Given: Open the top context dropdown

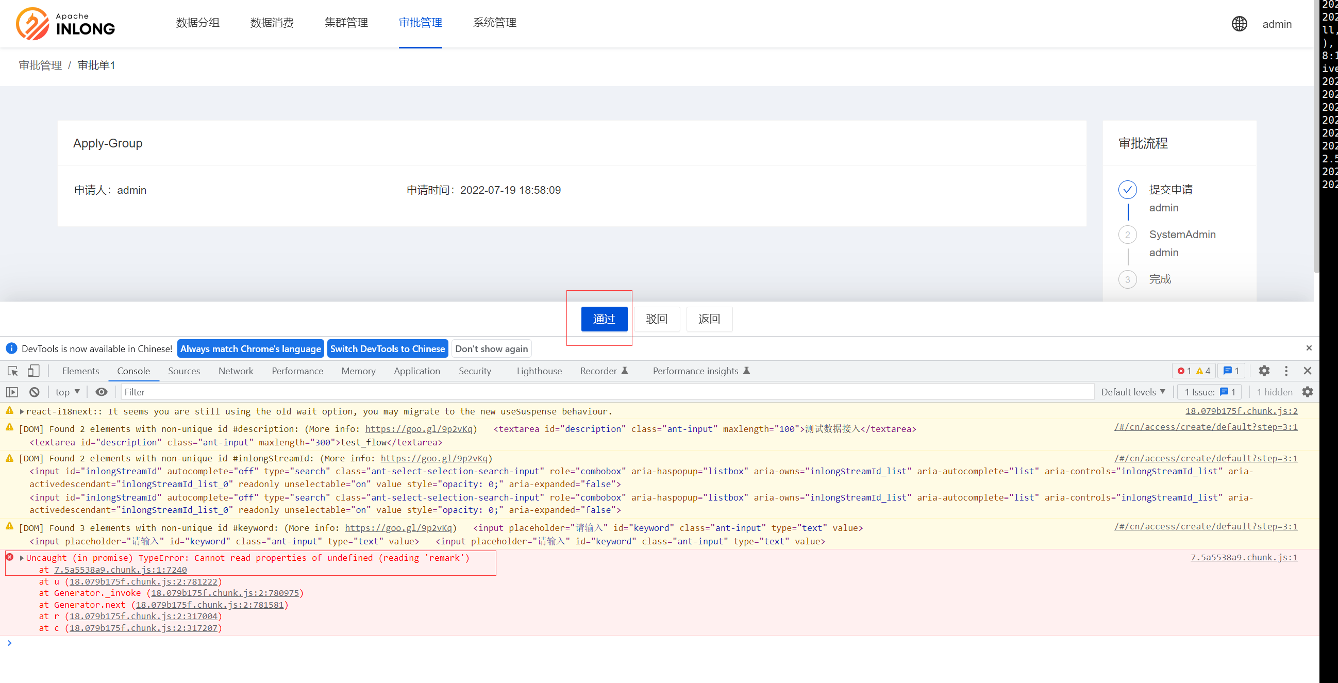Looking at the screenshot, I should pos(68,392).
